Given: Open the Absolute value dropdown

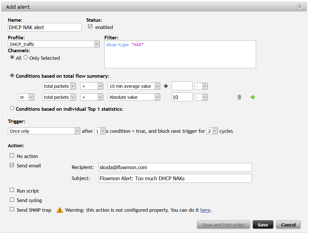Looking at the screenshot, I should (134, 97).
